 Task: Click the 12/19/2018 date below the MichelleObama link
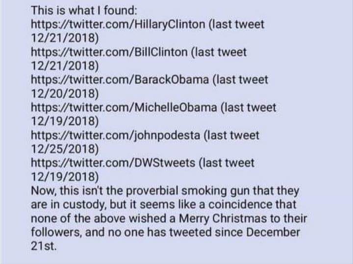point(65,120)
